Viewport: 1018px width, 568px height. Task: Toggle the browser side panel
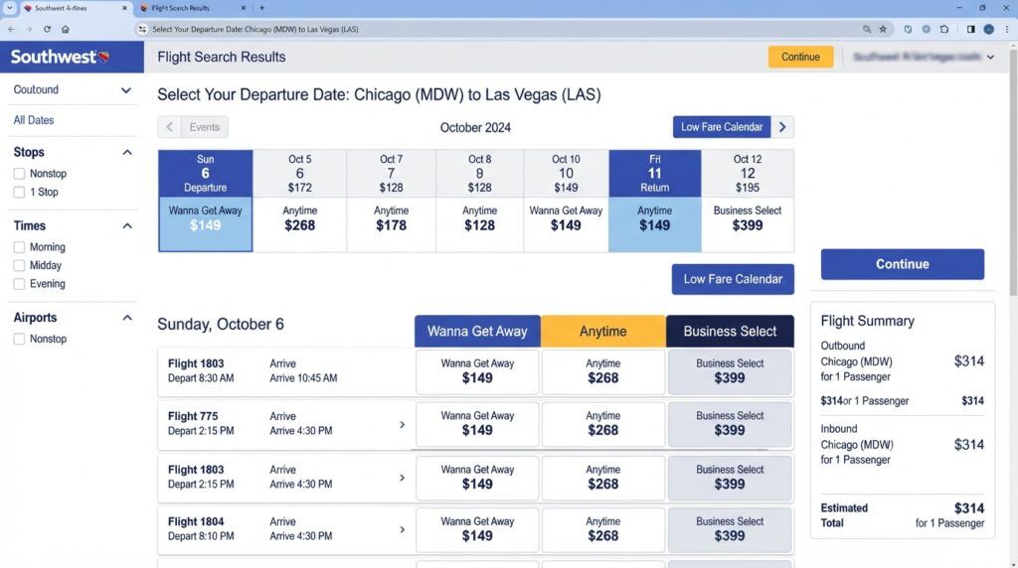(x=970, y=29)
